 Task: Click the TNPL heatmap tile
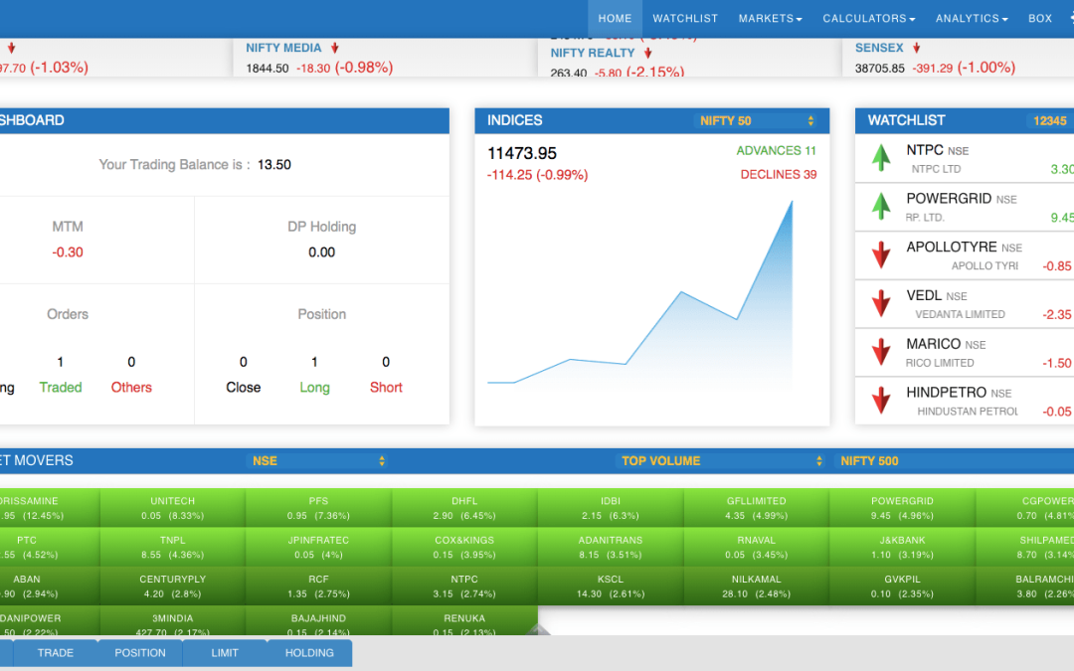point(173,547)
